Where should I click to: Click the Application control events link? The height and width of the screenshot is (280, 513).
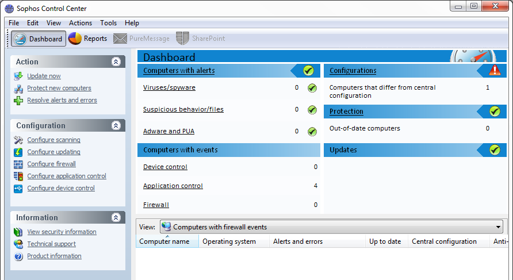[x=173, y=186]
